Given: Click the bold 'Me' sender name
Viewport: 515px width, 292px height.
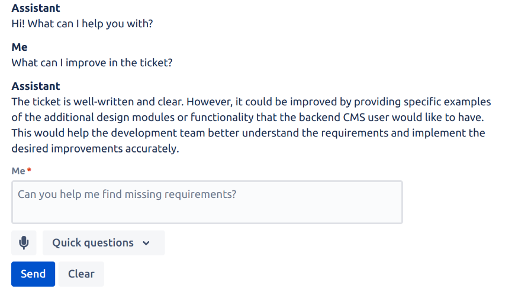Looking at the screenshot, I should coord(20,47).
